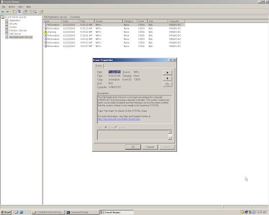Click the Data box scroll up arrow
Image resolution: width=269 pixels, height=215 pixels.
[170, 132]
